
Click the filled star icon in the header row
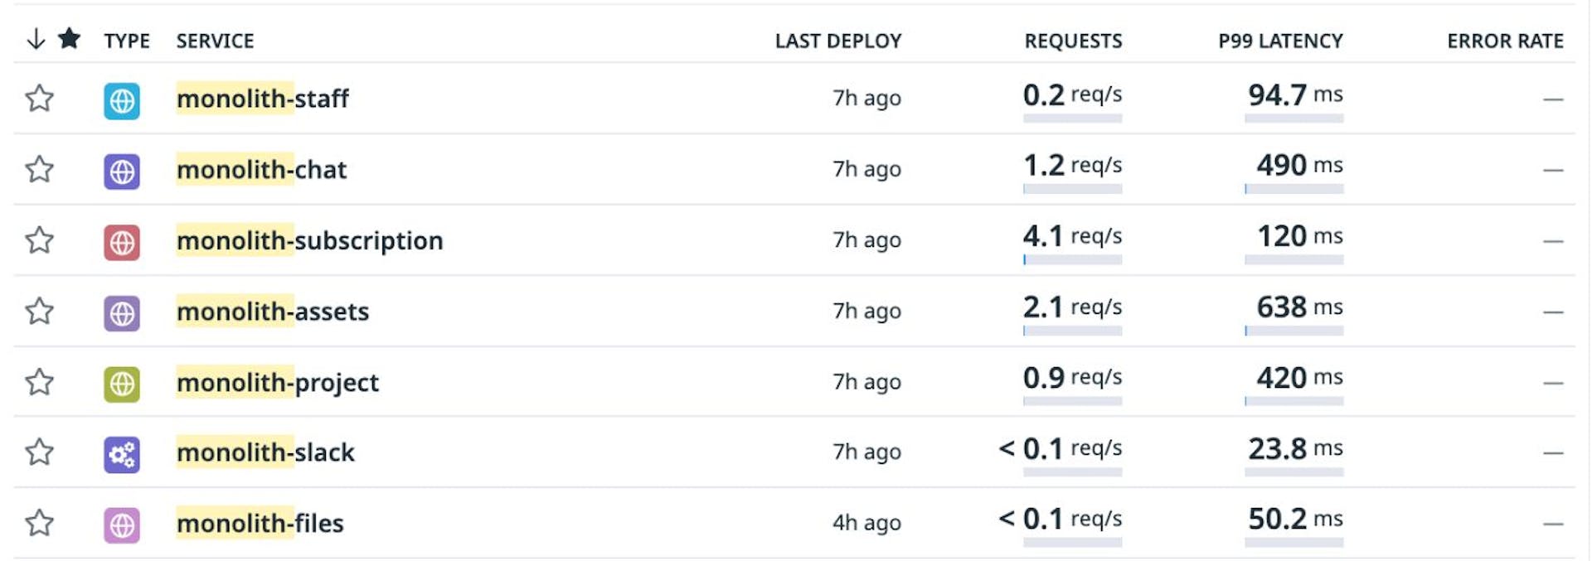tap(70, 38)
